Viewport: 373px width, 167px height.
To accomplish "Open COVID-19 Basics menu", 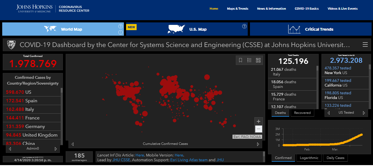I will point(307,9).
